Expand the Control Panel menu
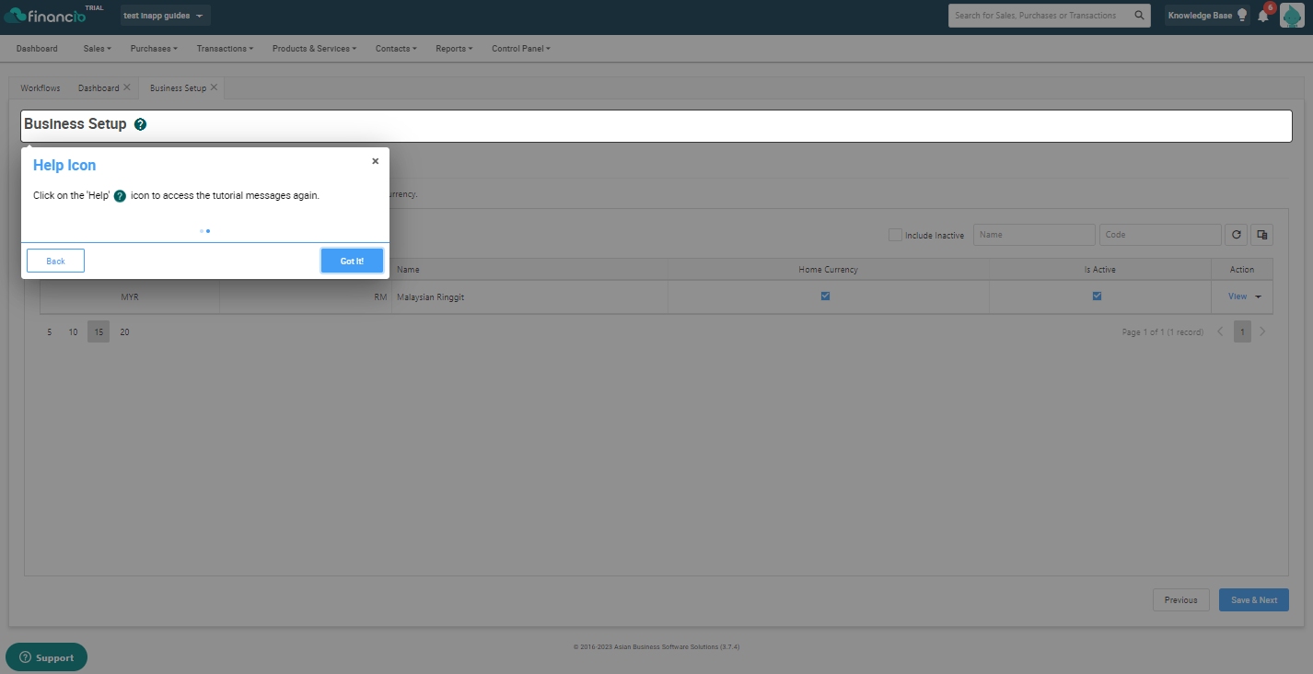1313x674 pixels. pos(521,49)
